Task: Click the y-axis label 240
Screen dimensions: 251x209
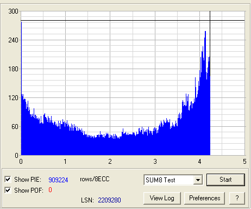Action: [x=13, y=40]
